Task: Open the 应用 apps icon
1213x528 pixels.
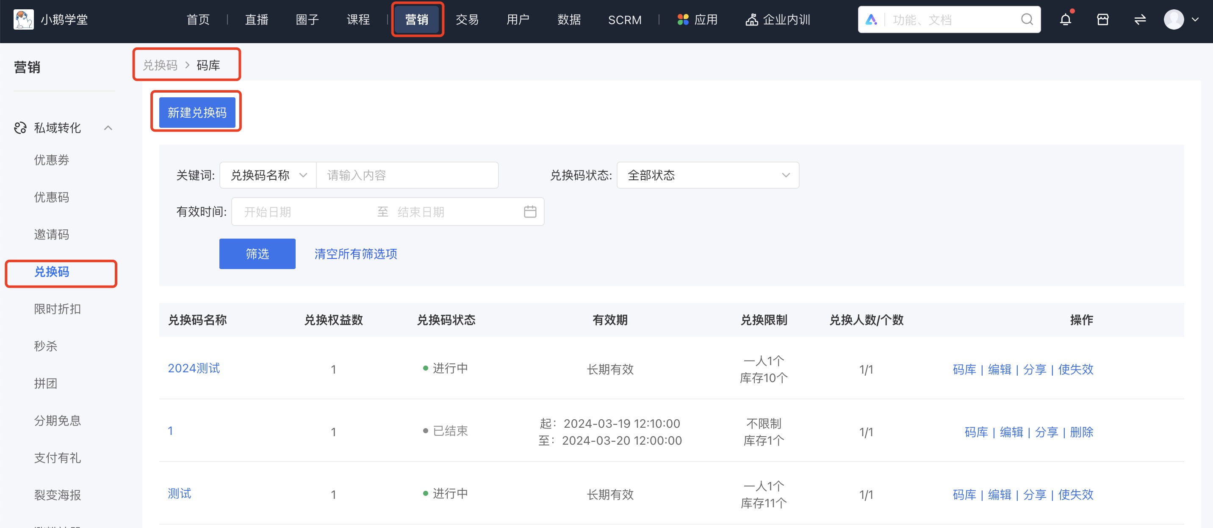Action: [684, 19]
